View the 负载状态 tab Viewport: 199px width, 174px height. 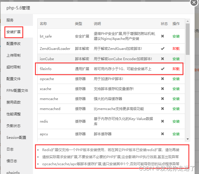17,126
